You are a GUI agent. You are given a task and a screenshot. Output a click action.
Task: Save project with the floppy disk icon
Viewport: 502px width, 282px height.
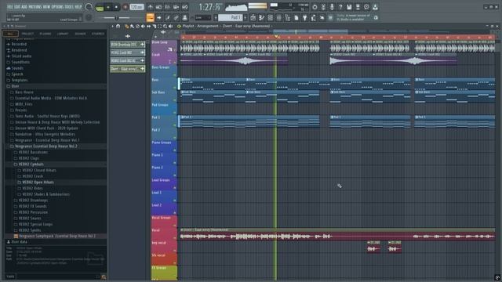(349, 7)
